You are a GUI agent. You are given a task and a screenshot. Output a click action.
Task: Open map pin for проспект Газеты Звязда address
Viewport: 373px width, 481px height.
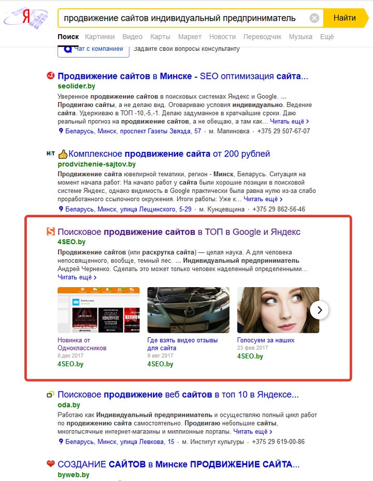(x=61, y=131)
